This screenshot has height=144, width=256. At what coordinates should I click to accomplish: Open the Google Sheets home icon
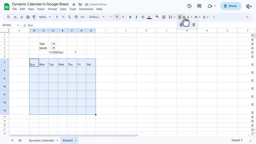click(7, 7)
